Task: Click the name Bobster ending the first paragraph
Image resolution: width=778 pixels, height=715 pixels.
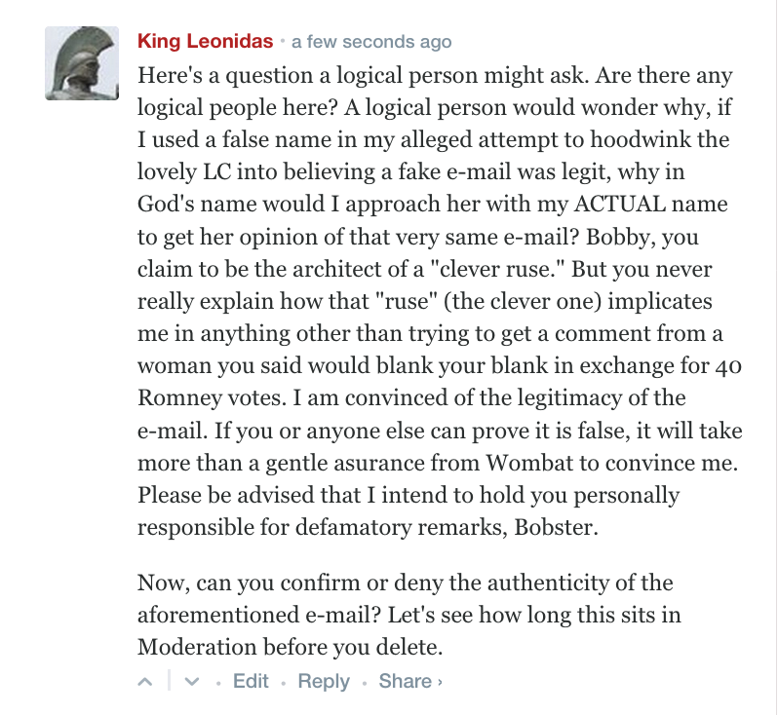Action: pyautogui.click(x=554, y=527)
